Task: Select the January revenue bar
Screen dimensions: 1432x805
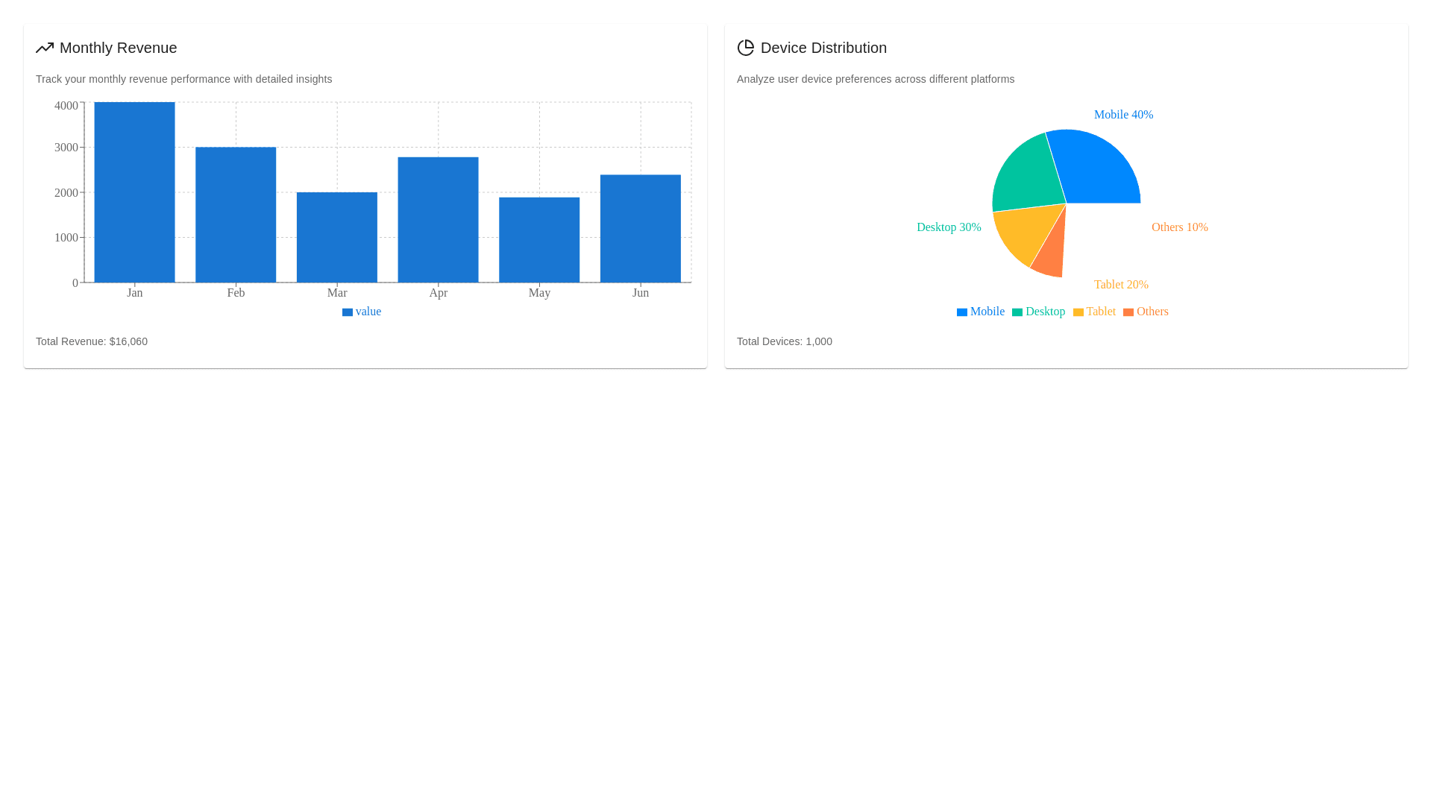Action: [134, 192]
